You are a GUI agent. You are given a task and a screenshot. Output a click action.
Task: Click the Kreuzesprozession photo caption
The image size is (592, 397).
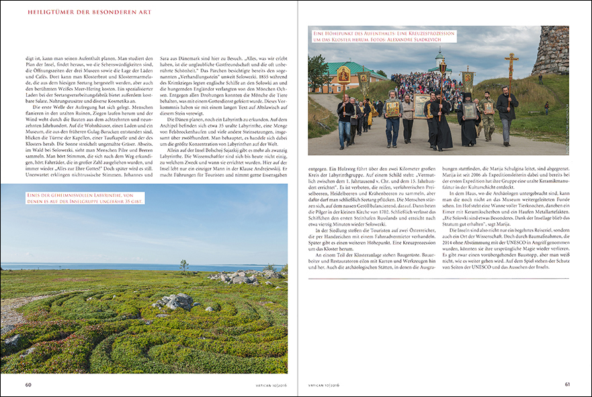[384, 36]
